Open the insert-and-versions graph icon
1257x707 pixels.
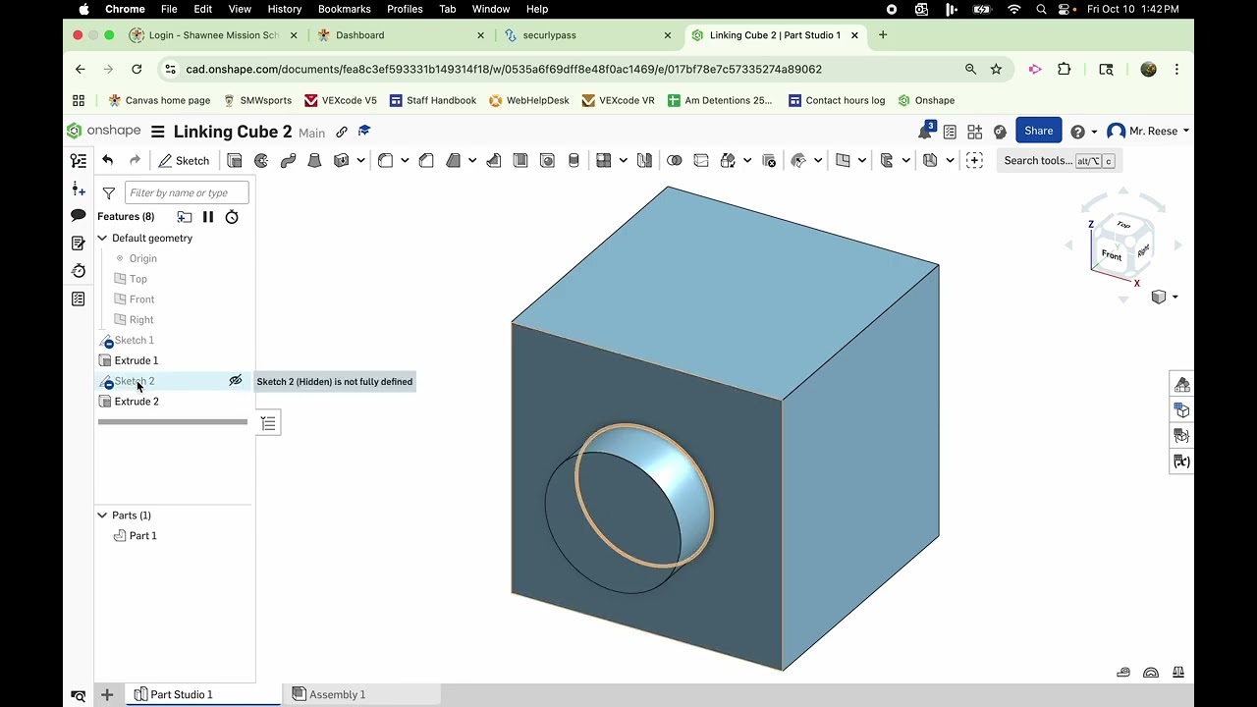point(79,188)
